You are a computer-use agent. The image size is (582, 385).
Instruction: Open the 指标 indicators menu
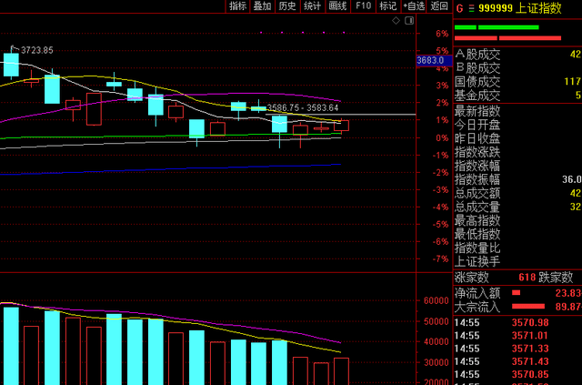[x=237, y=6]
